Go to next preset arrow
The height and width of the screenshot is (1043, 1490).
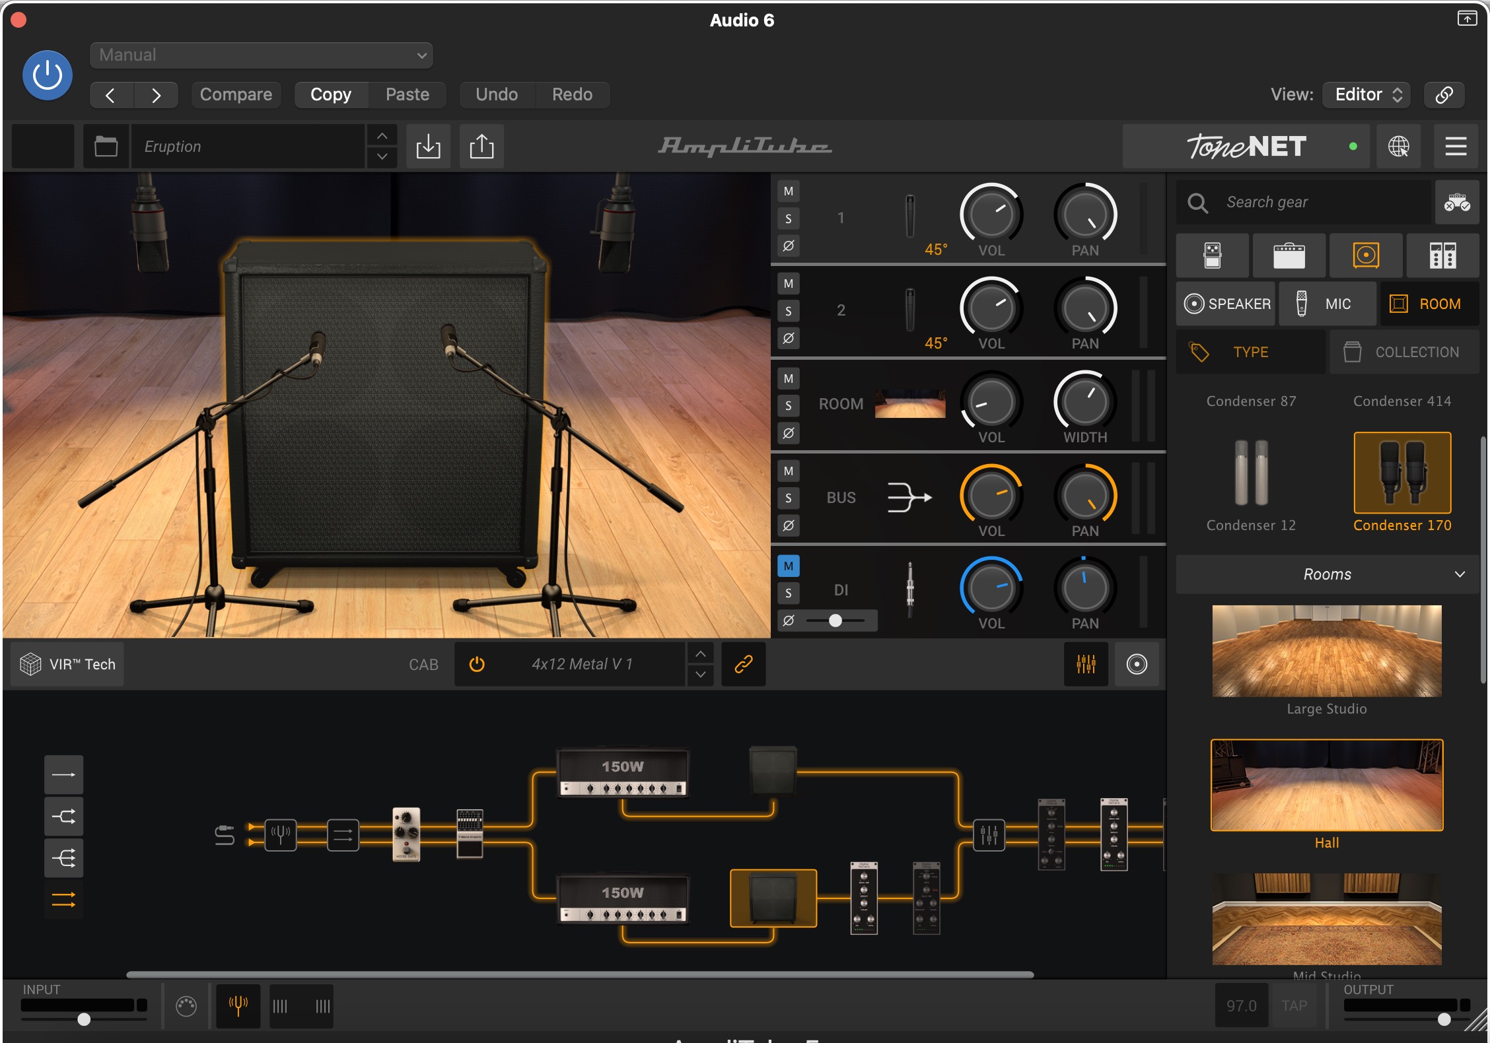click(x=156, y=95)
